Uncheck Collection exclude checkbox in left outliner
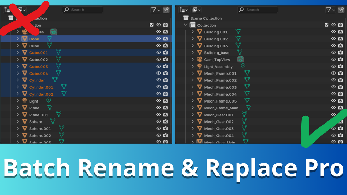Image resolution: width=347 pixels, height=195 pixels. click(152, 25)
